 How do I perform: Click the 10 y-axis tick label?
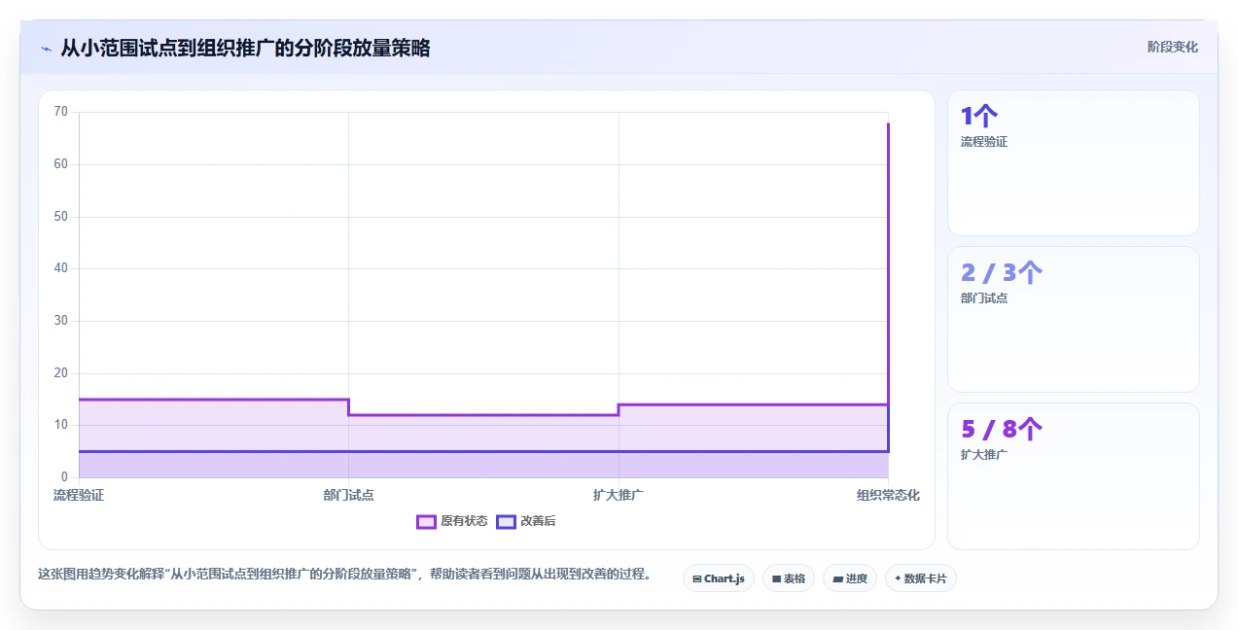pos(61,425)
